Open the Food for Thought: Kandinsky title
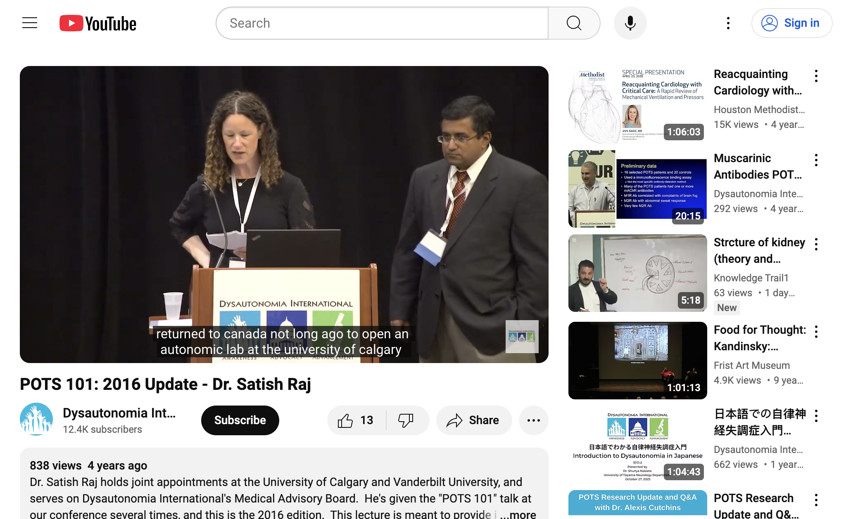846x519 pixels. click(760, 338)
